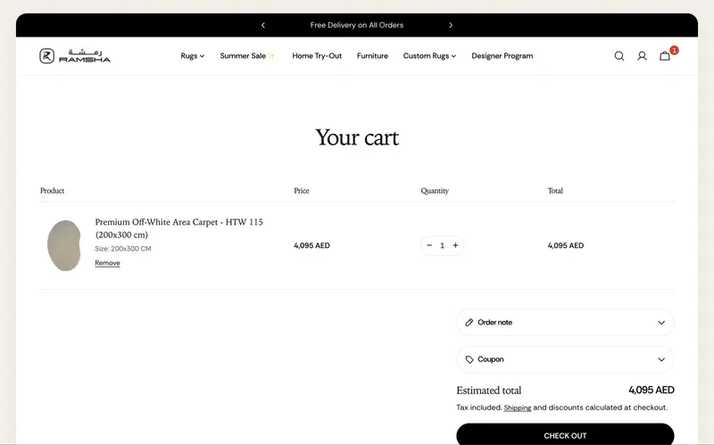Viewport: 714px width, 445px height.
Task: Open the Summer Sale page
Action: click(247, 56)
